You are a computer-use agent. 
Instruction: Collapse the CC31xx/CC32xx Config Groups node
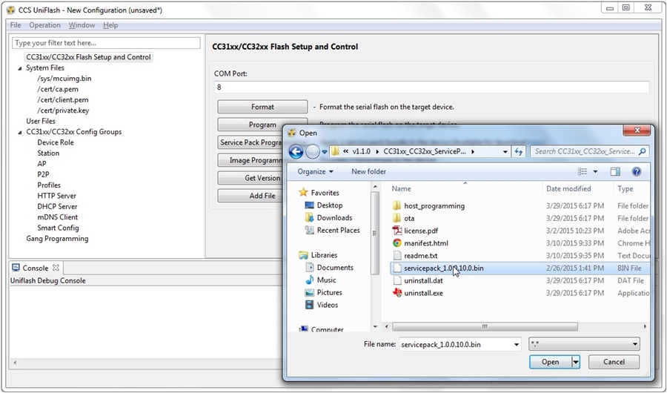pos(20,133)
